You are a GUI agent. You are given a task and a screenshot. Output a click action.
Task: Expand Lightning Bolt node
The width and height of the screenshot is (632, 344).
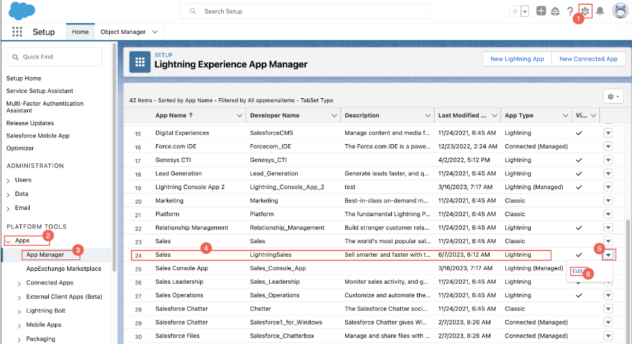click(19, 311)
